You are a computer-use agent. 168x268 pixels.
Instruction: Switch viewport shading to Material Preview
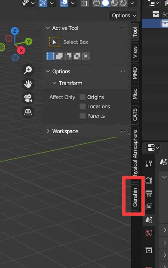point(114,3)
